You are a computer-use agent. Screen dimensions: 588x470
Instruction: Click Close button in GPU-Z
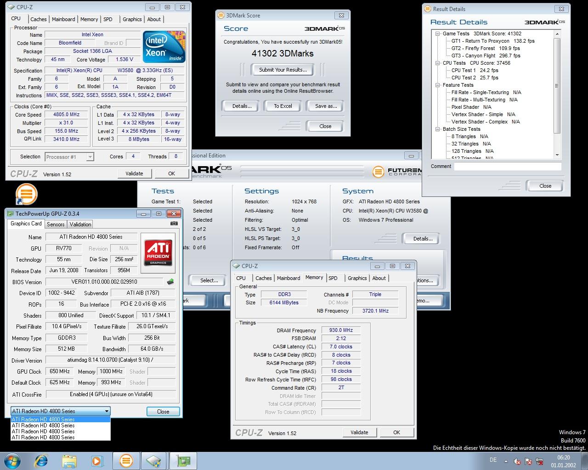point(163,411)
